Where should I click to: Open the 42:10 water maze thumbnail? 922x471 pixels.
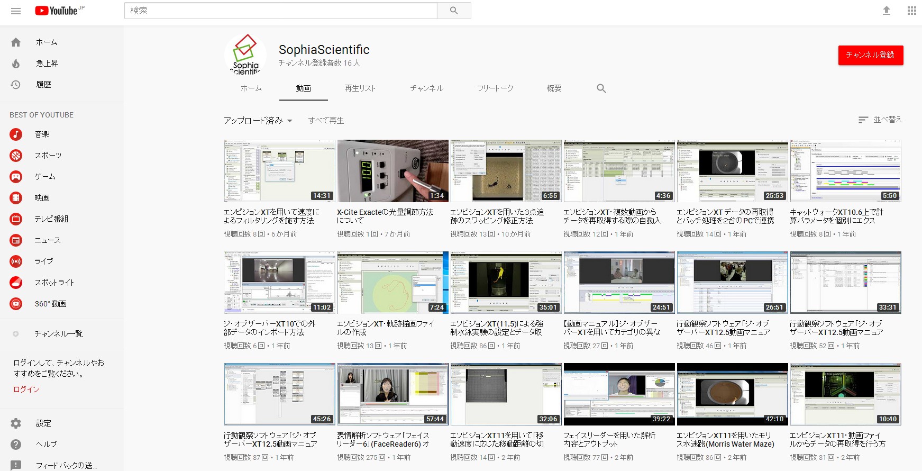732,394
